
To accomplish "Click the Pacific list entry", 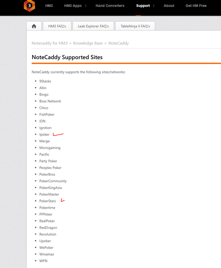I will [44, 155].
